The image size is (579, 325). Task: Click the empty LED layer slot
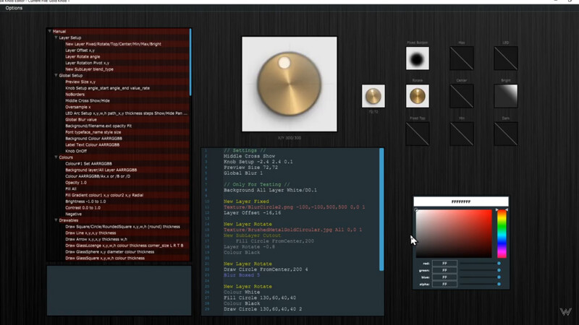(x=506, y=58)
